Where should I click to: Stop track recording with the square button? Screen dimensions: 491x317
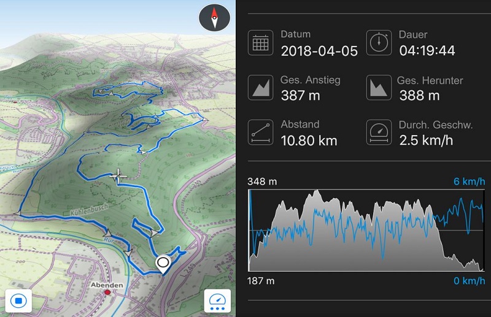[18, 300]
